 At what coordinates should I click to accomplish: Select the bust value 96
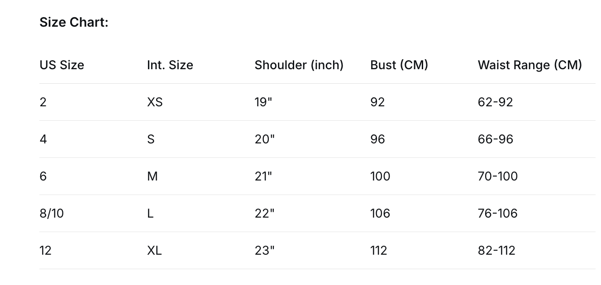pos(377,139)
